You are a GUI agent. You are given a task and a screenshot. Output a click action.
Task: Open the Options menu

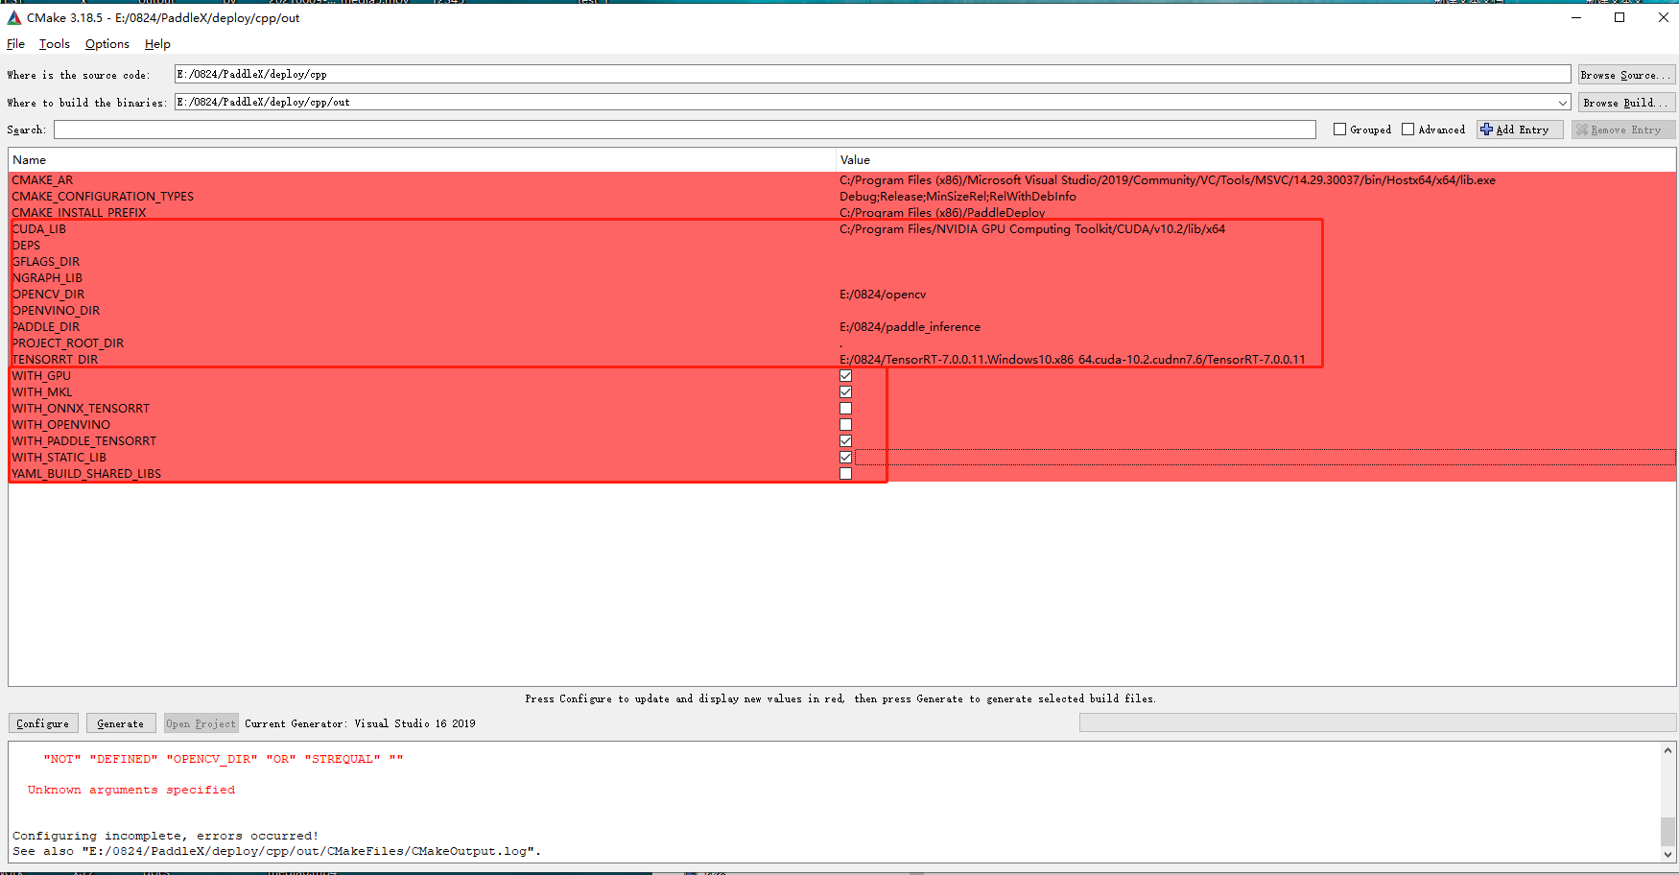pos(106,44)
